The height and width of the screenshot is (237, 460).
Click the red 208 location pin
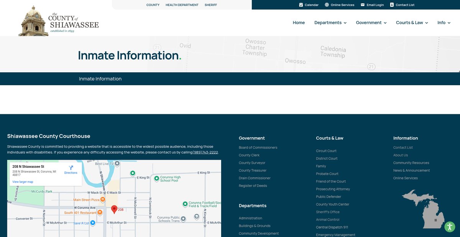(x=114, y=209)
